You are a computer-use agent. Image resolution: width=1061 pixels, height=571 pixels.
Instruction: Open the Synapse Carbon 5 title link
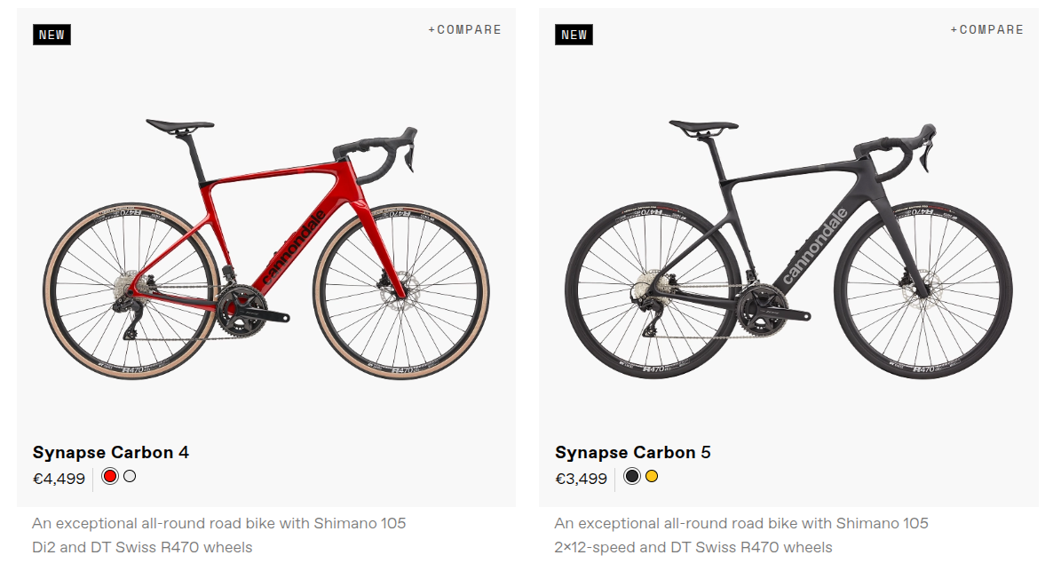coord(633,453)
